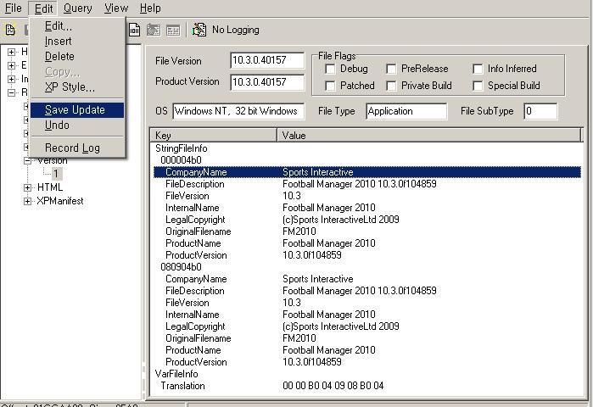593x407 pixels.
Task: Click the document icon at toolbar's far left
Action: [10, 30]
